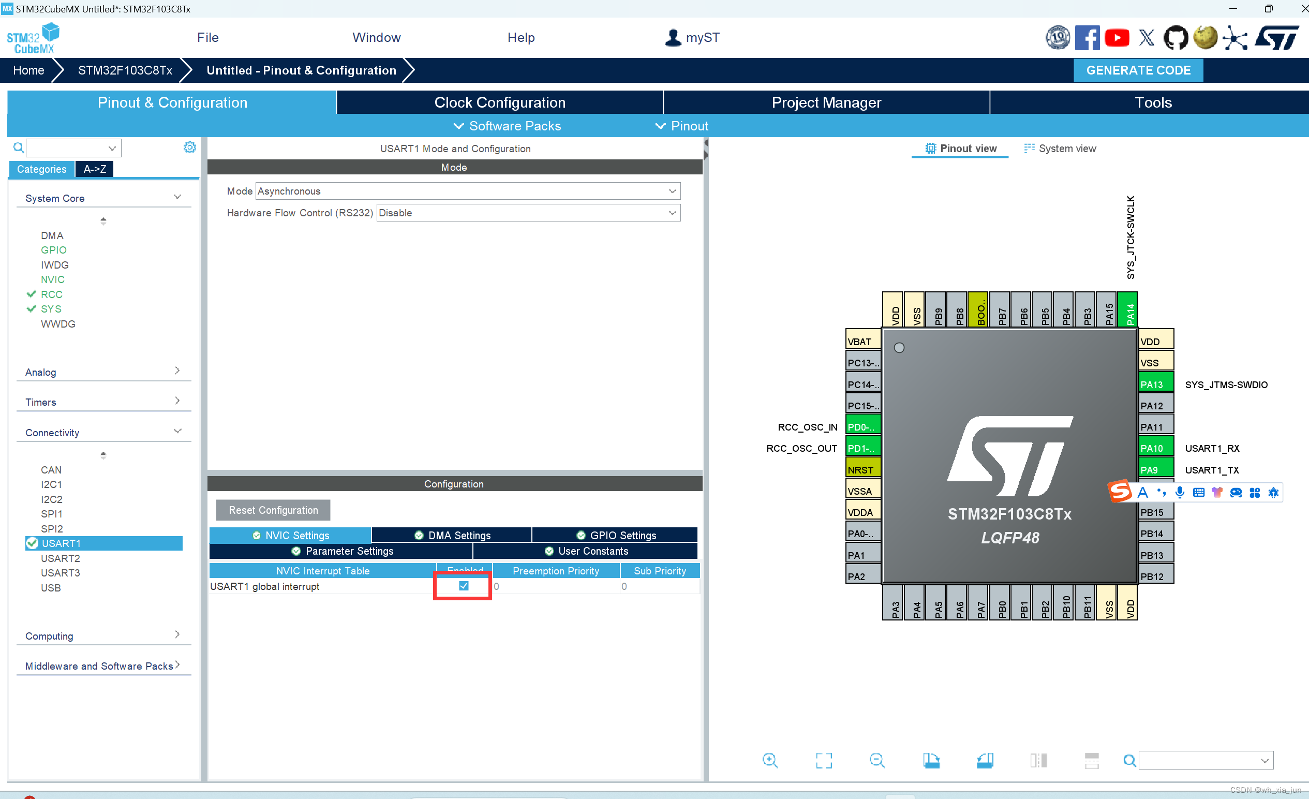Rotate the chip clockwise
1309x799 pixels.
tap(931, 760)
